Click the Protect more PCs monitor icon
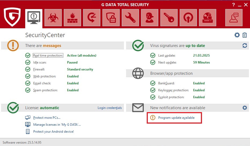The image size is (250, 146). (x=28, y=118)
